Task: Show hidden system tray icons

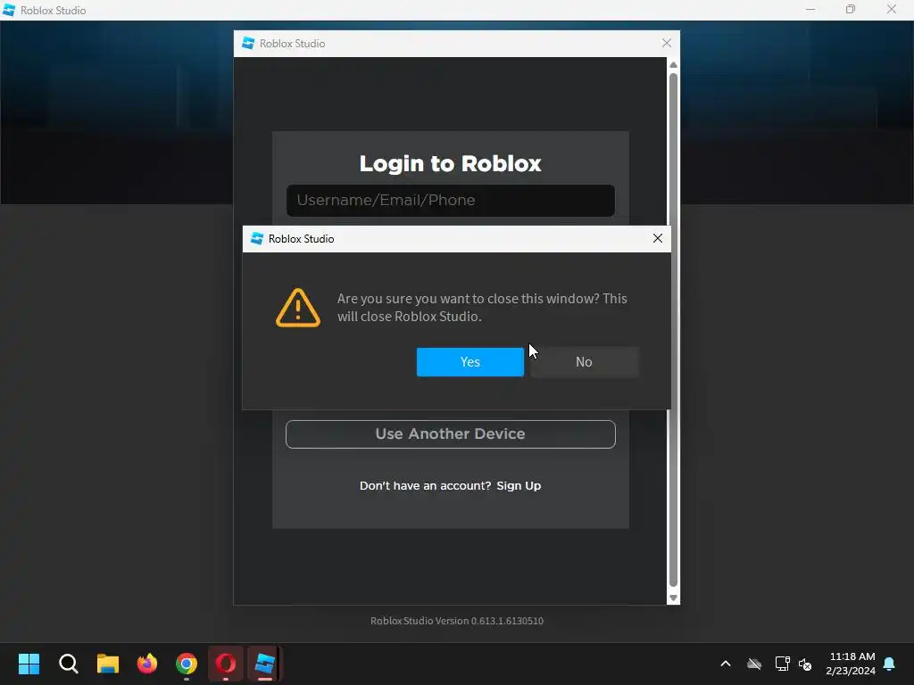Action: tap(726, 664)
